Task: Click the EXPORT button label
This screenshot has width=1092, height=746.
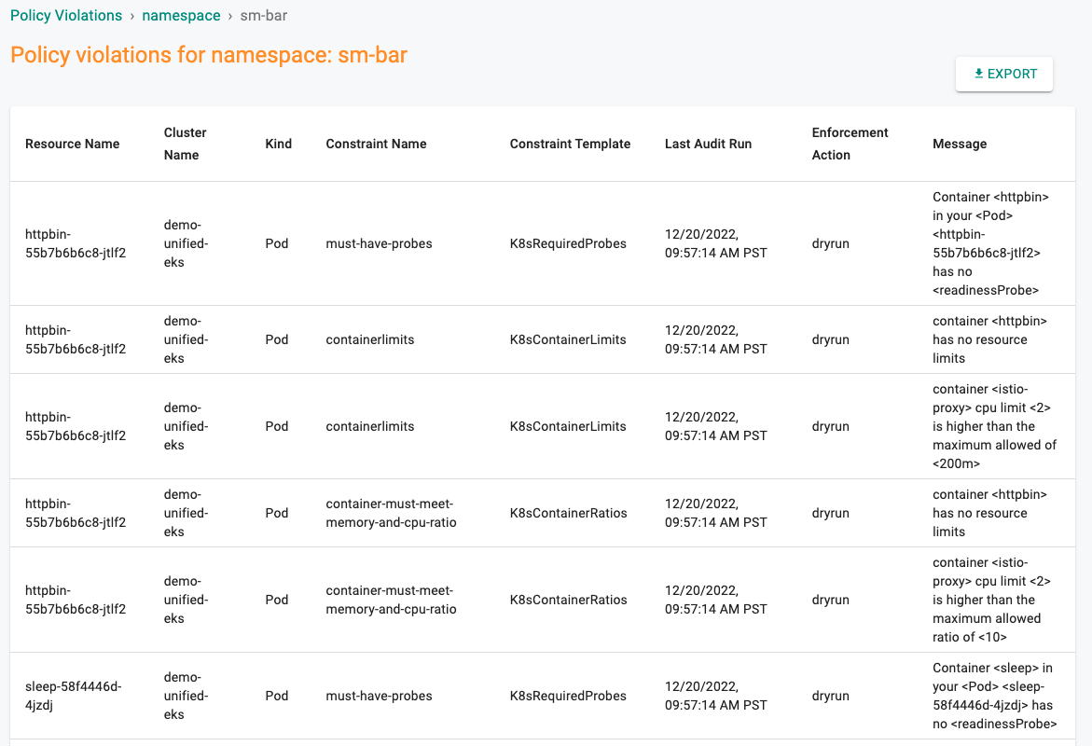Action: tap(1012, 74)
